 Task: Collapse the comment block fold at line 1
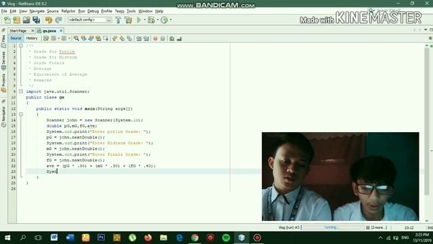click(21, 45)
